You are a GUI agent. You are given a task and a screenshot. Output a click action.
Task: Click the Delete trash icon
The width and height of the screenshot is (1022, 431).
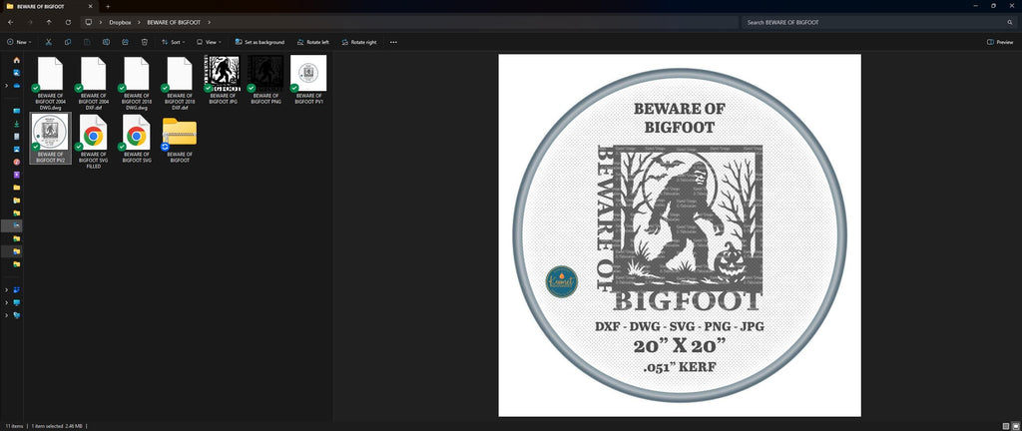tap(144, 42)
